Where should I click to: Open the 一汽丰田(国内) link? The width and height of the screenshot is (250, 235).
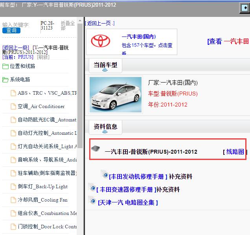(x=138, y=37)
